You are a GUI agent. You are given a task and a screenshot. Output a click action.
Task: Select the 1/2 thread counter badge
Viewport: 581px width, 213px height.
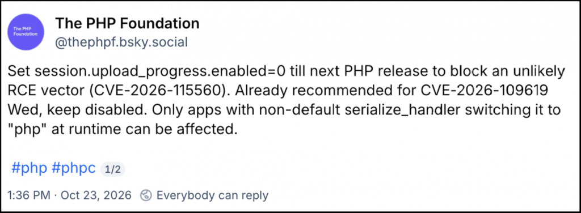click(x=112, y=170)
